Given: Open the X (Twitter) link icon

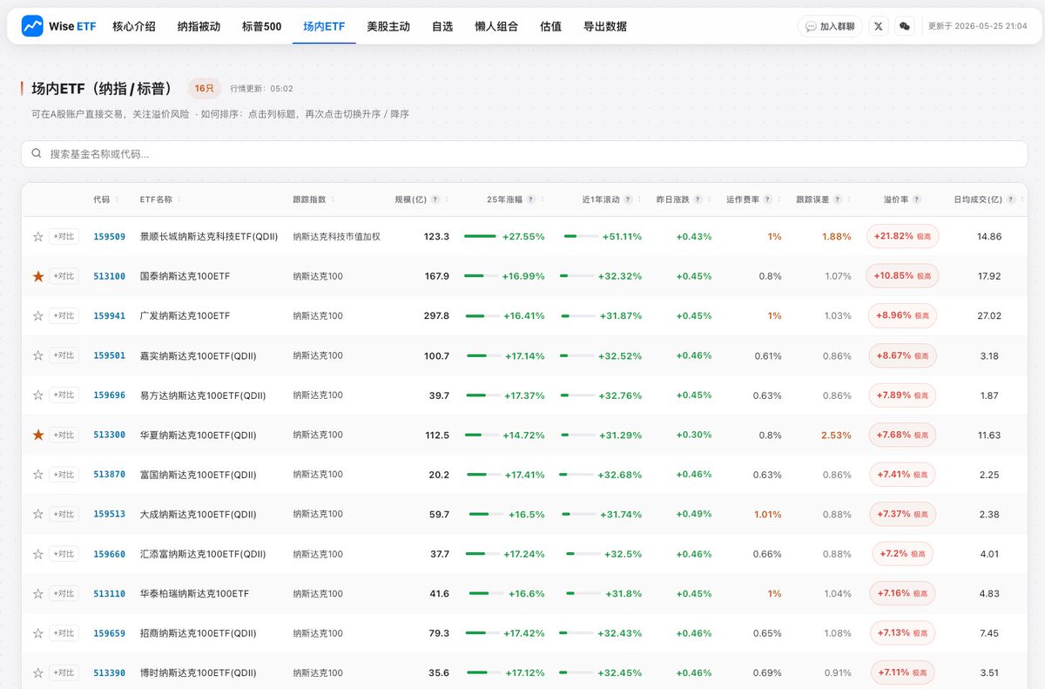Looking at the screenshot, I should tap(878, 26).
